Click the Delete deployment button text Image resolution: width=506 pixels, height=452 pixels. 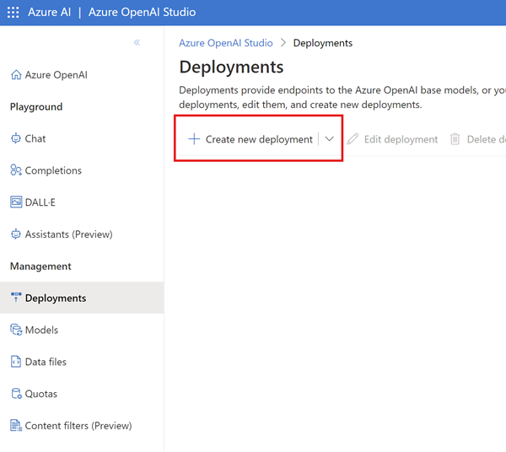pyautogui.click(x=487, y=139)
